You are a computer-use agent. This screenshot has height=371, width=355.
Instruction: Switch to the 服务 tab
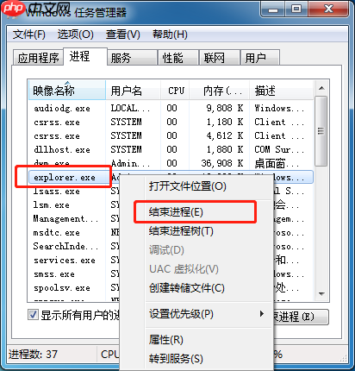click(x=133, y=58)
